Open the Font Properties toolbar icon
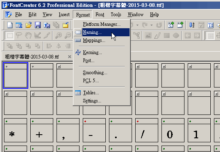Image resolution: width=220 pixels, height=152 pixels. [19, 25]
